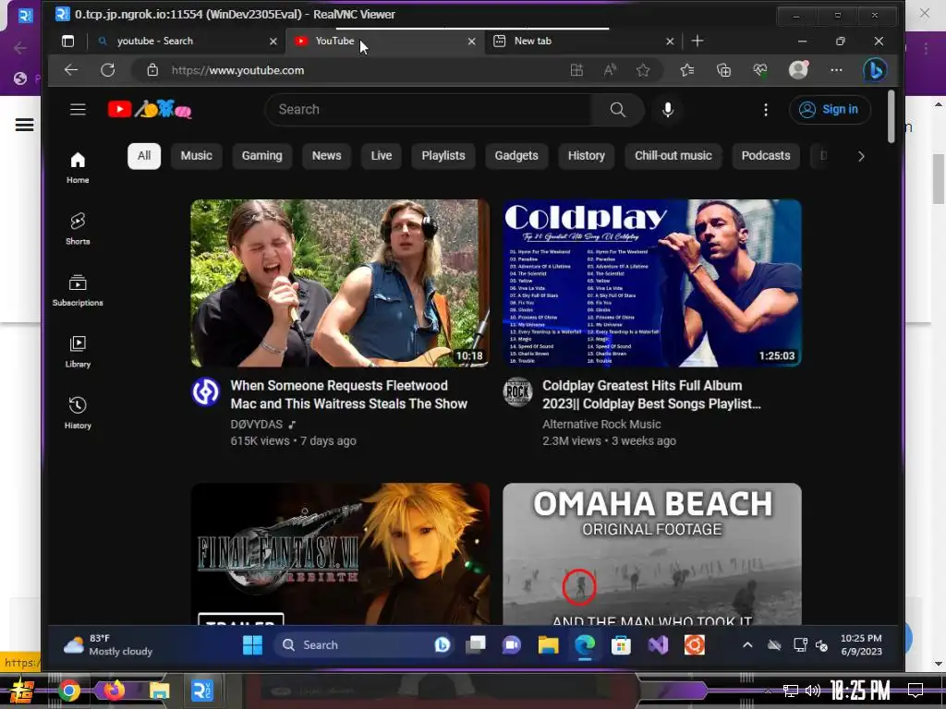Open Coldplay Greatest Hits video title
The width and height of the screenshot is (946, 709).
coord(651,395)
